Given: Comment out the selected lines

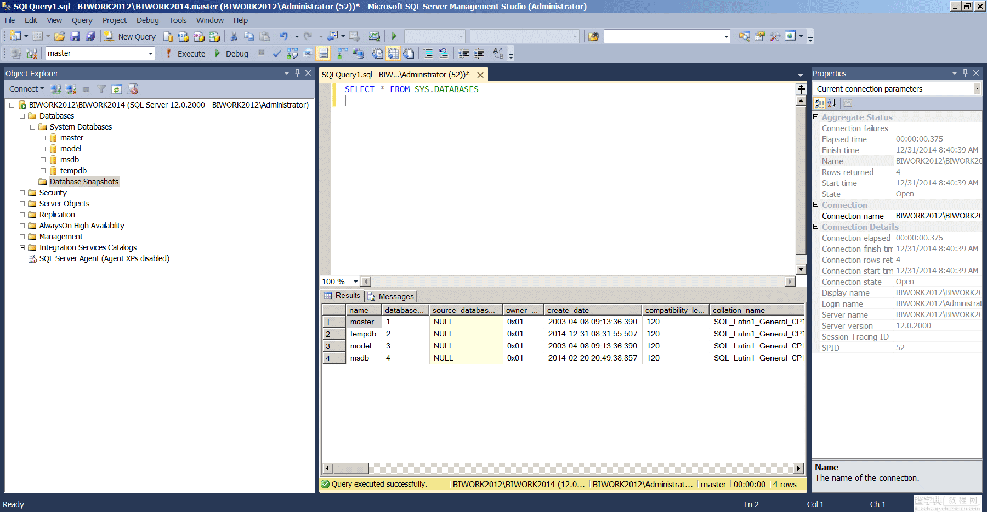Looking at the screenshot, I should tap(428, 53).
